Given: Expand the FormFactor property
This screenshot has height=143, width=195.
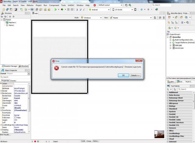Looking at the screenshot, I should point(1,110).
